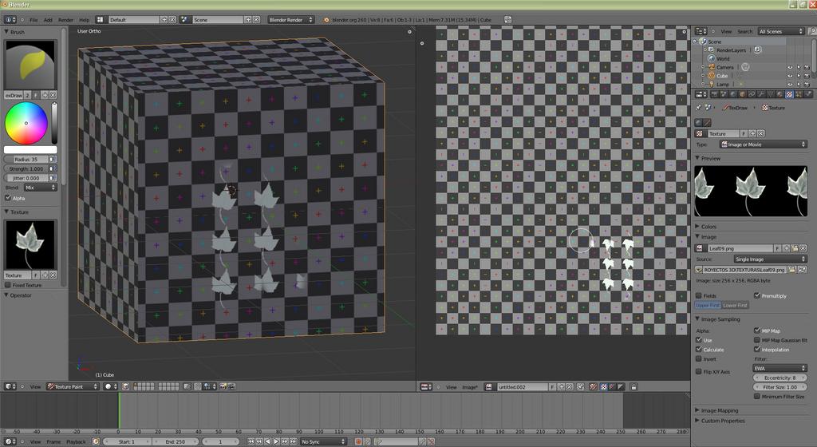
Task: Enable the Fixed Texture checkbox
Action: [8, 285]
